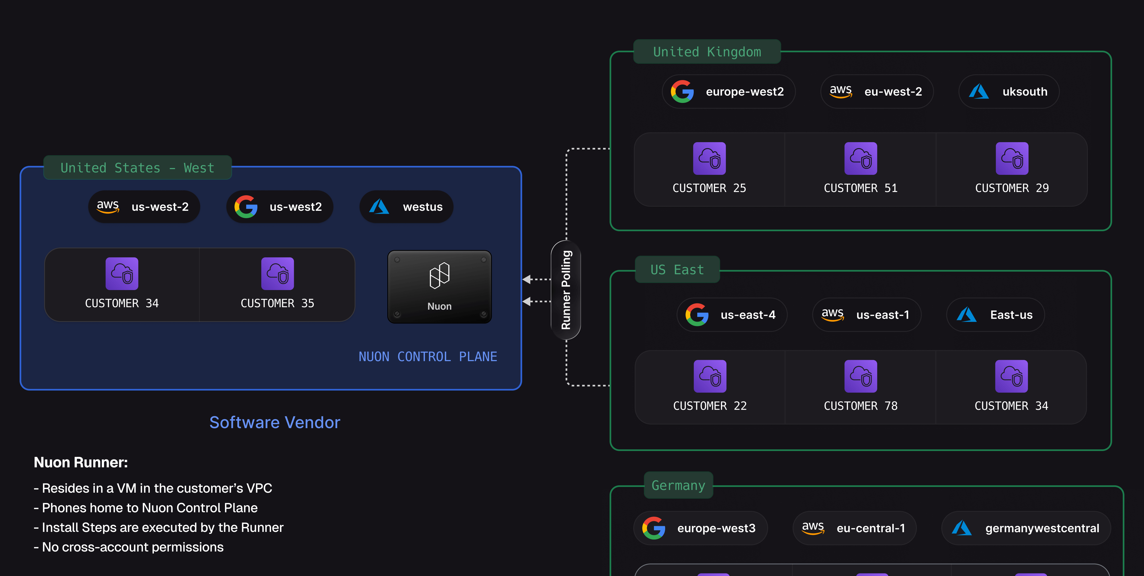Select the us-east-1 badge
The height and width of the screenshot is (576, 1144).
[867, 315]
